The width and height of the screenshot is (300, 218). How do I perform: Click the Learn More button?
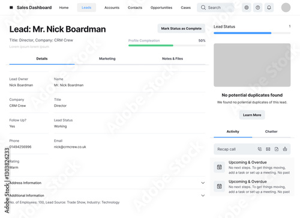(x=252, y=115)
